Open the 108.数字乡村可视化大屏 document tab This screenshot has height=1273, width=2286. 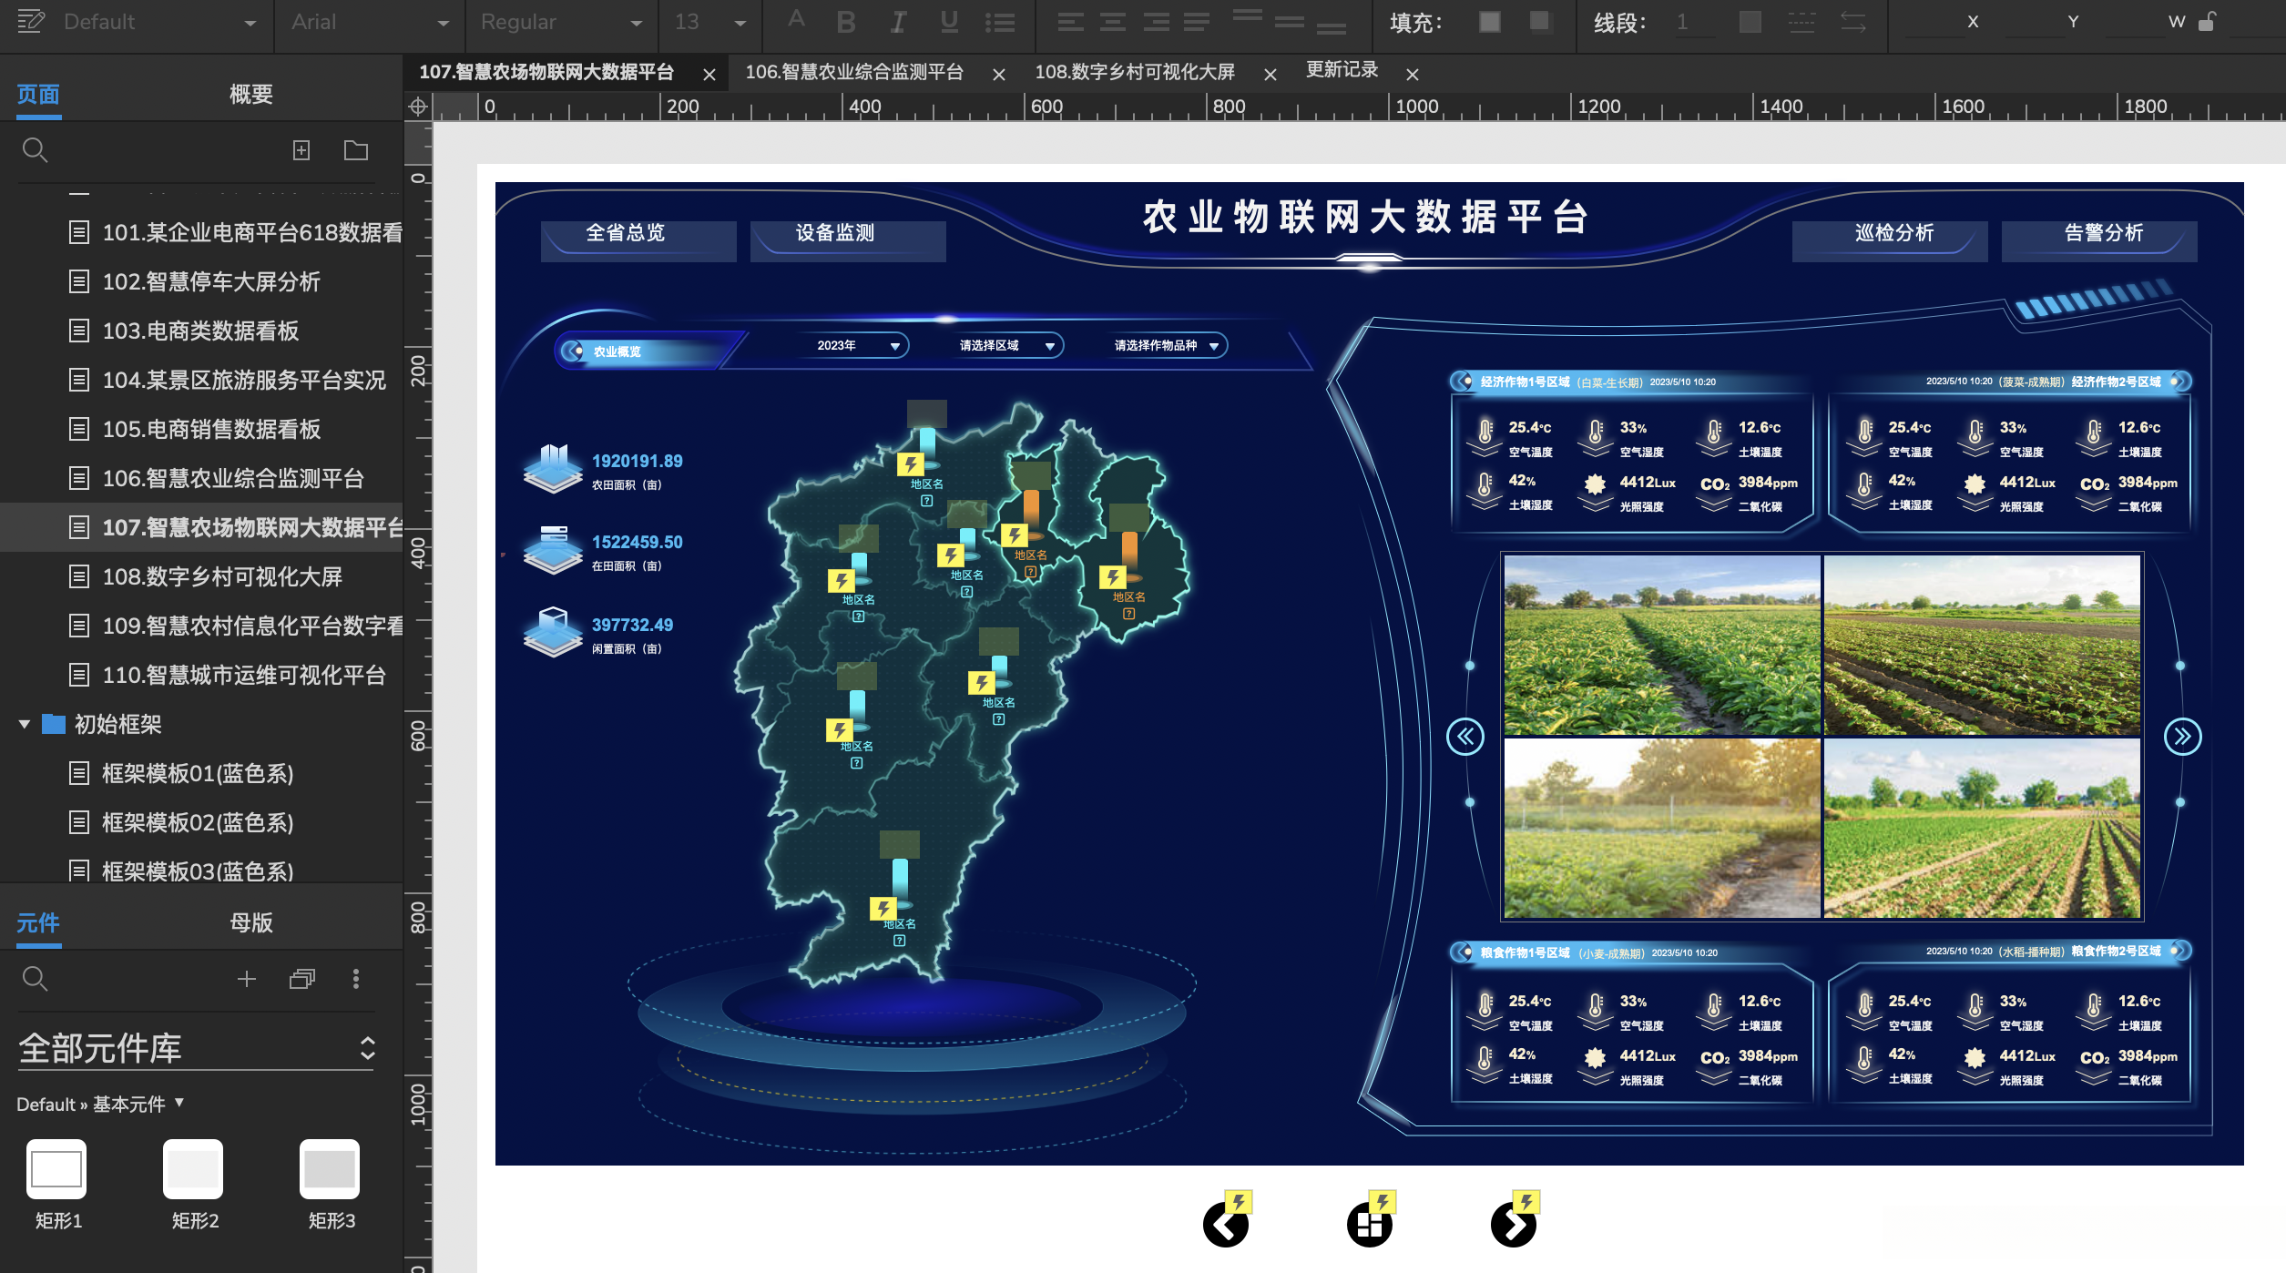point(1134,72)
